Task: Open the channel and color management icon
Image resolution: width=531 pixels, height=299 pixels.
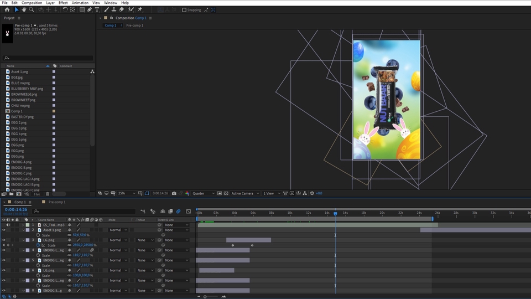Action: pyautogui.click(x=187, y=193)
